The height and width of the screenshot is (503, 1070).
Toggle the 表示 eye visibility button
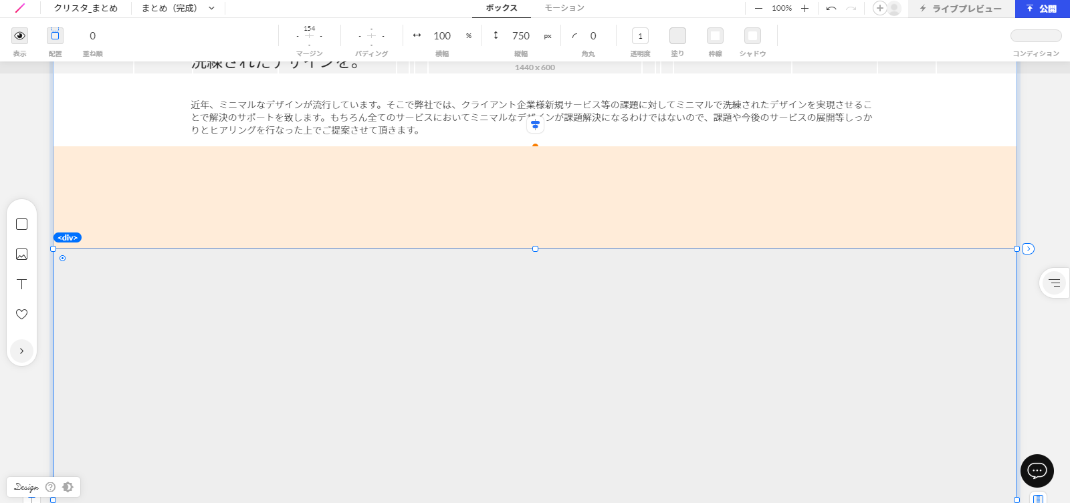(x=20, y=35)
